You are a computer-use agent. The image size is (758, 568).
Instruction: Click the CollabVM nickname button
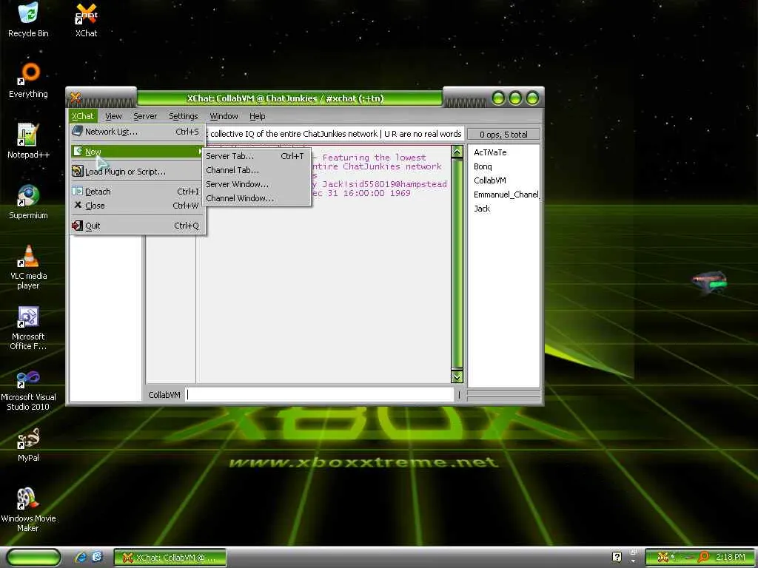click(164, 395)
